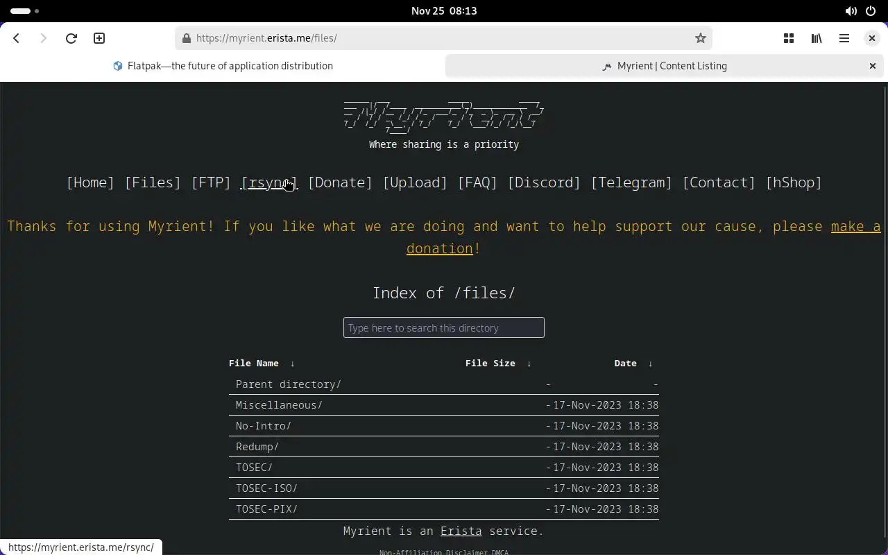Click the Myrient ASCII logo
Viewport: 888px width, 555px height.
pyautogui.click(x=444, y=116)
